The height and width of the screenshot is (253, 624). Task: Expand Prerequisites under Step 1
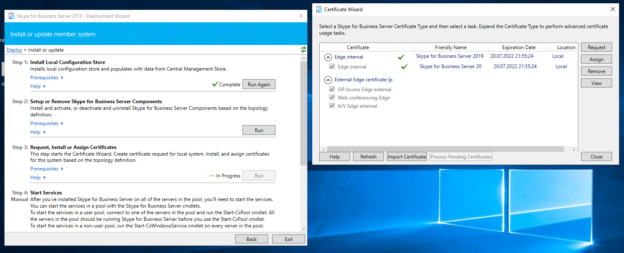point(47,78)
